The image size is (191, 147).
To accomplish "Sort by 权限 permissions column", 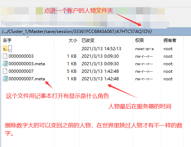I will (x=139, y=40).
